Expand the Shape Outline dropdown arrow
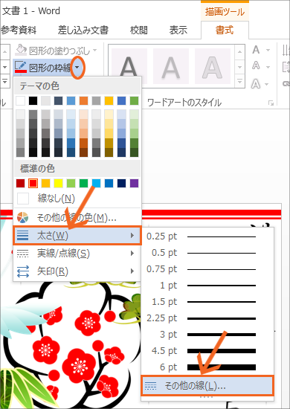290x409 pixels. click(77, 68)
